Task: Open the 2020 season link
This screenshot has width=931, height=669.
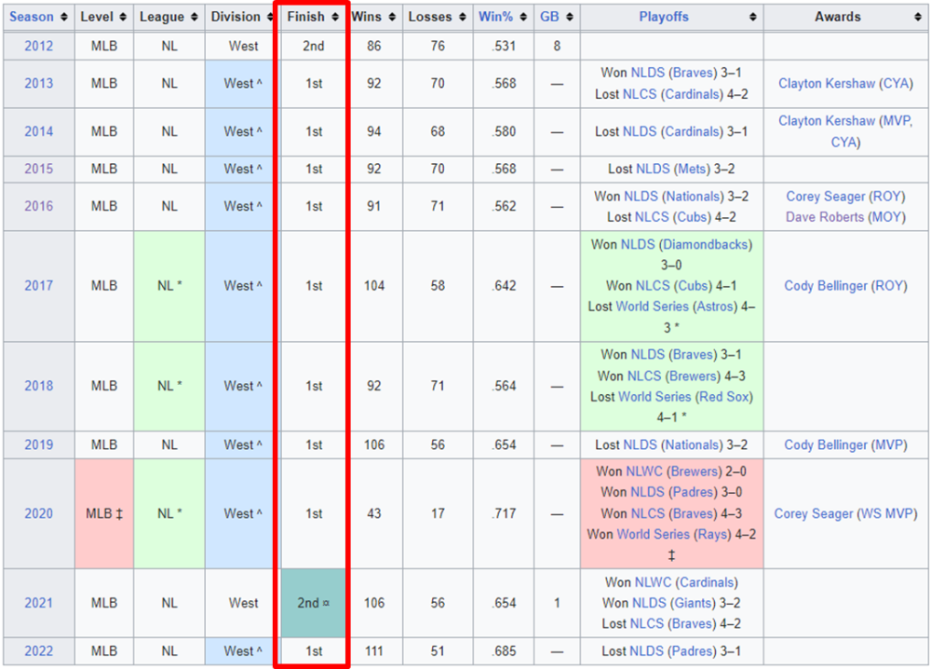Action: tap(38, 513)
